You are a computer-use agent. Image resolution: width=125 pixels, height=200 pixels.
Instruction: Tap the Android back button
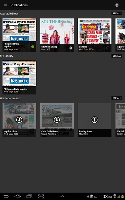click(x=6, y=196)
